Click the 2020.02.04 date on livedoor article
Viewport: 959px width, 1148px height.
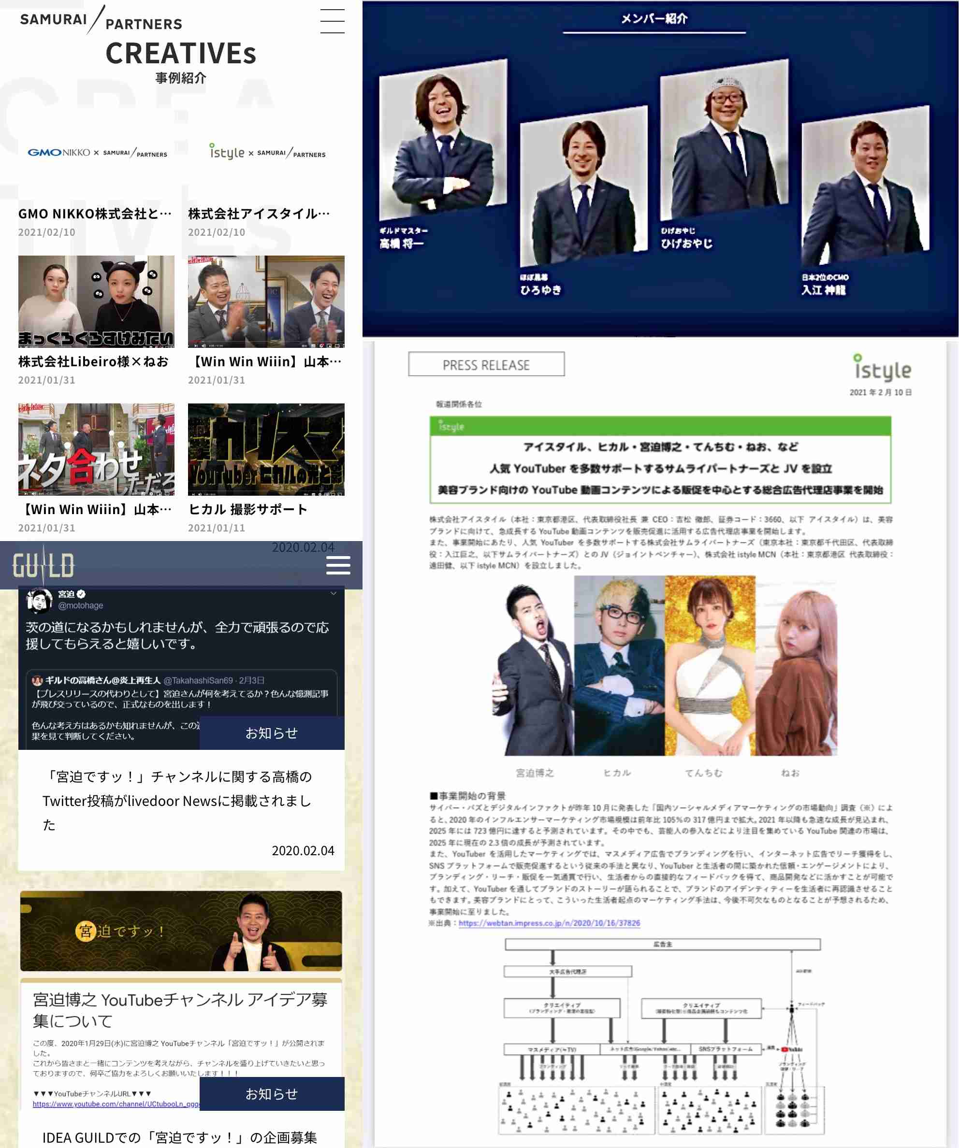(303, 851)
